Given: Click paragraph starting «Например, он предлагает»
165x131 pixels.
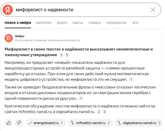Looking at the screenshot, I should (76, 71).
